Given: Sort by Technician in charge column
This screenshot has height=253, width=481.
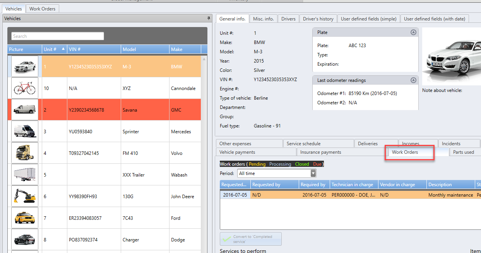Looking at the screenshot, I should tap(354, 184).
